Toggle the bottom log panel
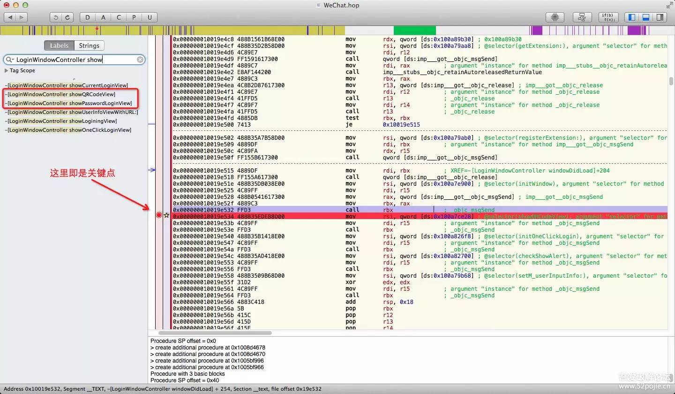The width and height of the screenshot is (675, 394). [645, 17]
